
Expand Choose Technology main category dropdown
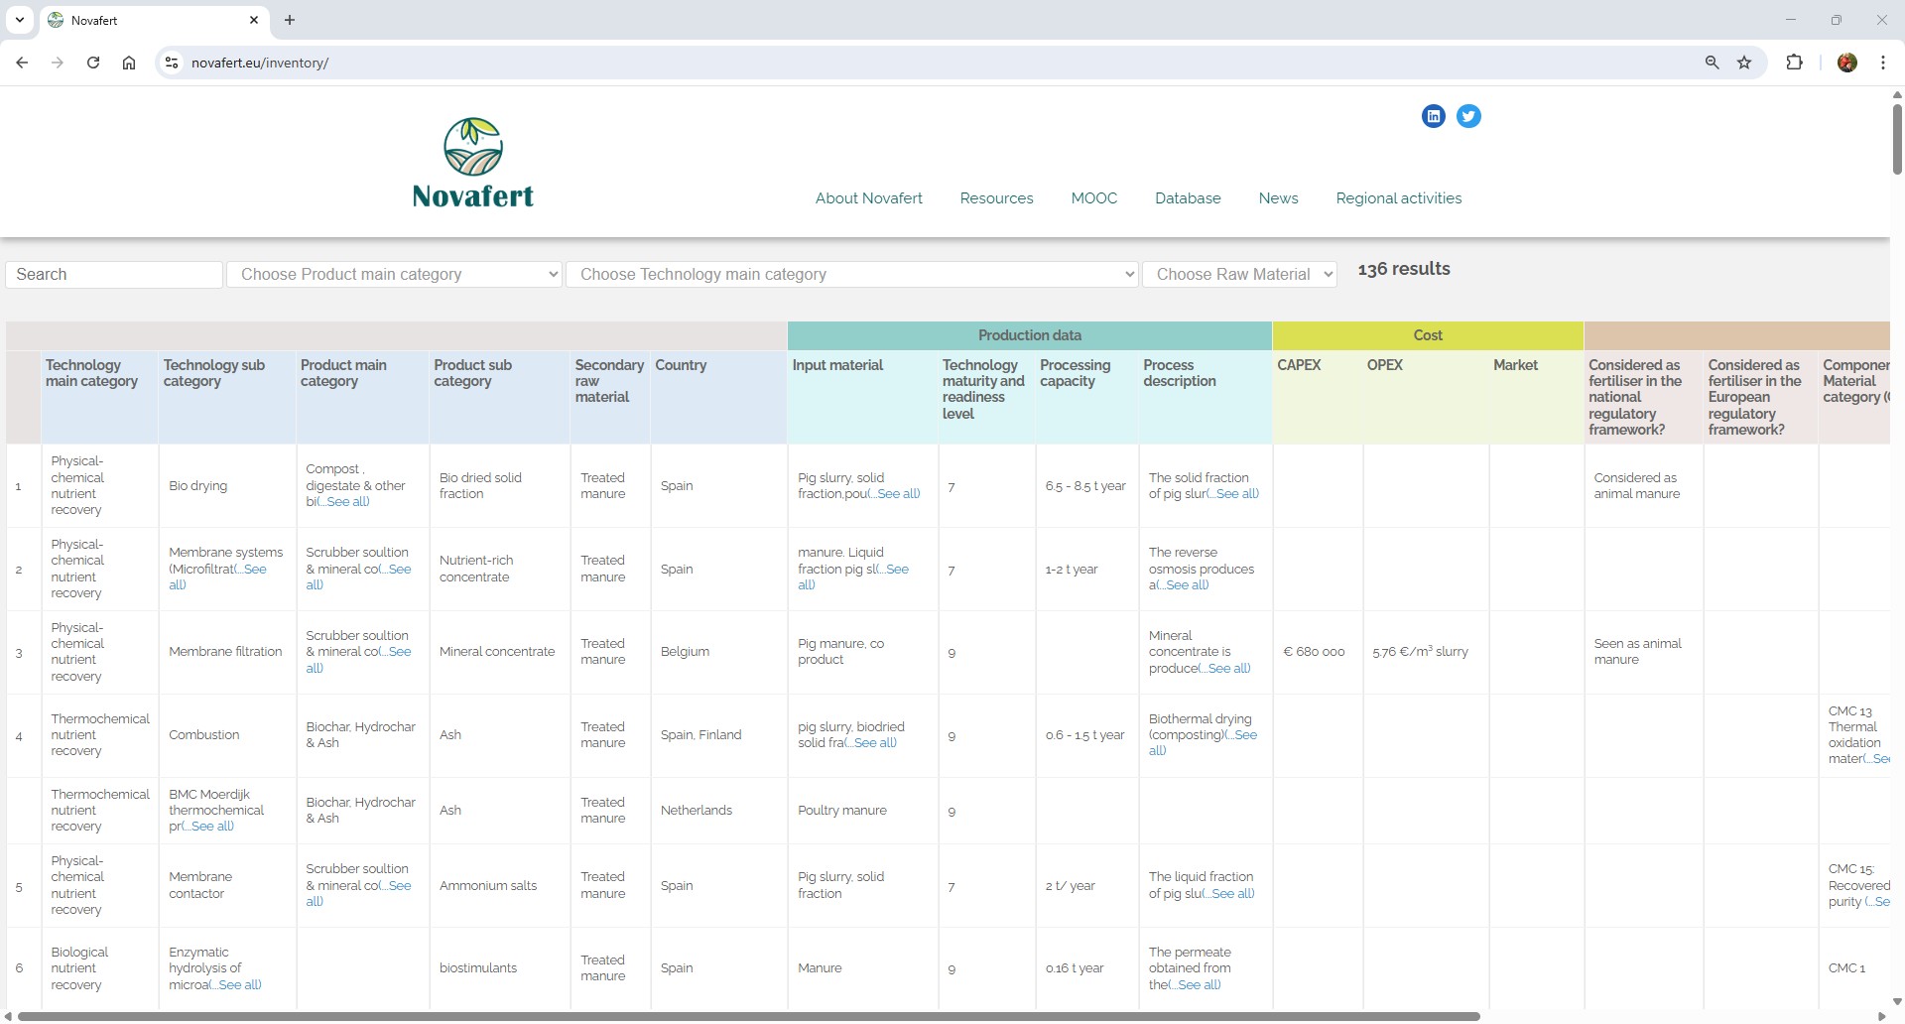click(x=850, y=275)
